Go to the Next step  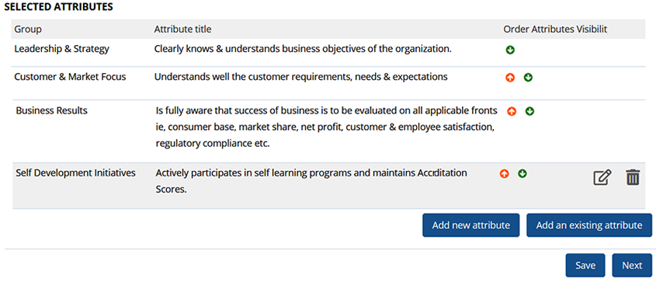tap(632, 265)
